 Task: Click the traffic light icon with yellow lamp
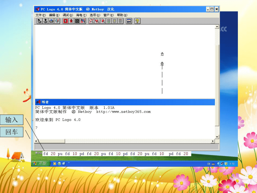(x=114, y=21)
